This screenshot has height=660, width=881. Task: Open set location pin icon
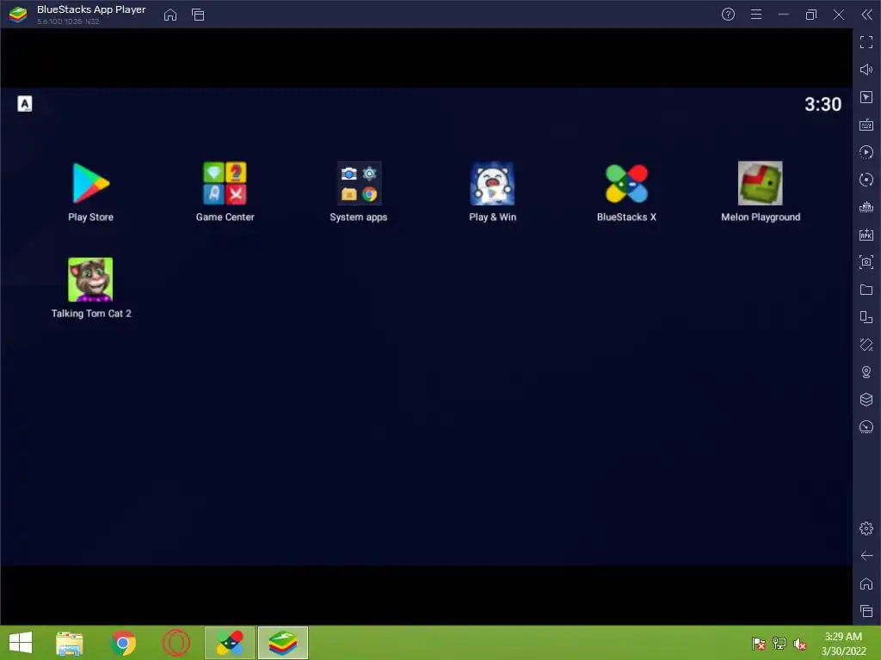[x=866, y=372]
